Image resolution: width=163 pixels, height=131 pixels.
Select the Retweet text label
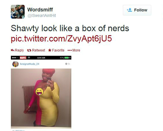click(x=38, y=50)
